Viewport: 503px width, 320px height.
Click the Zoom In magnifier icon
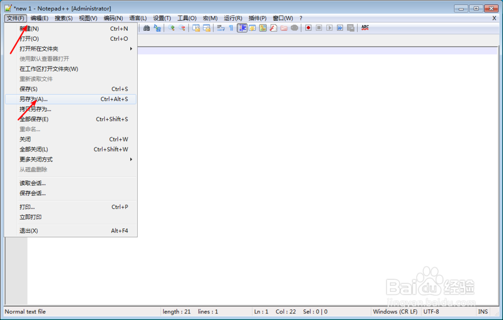tap(172, 28)
